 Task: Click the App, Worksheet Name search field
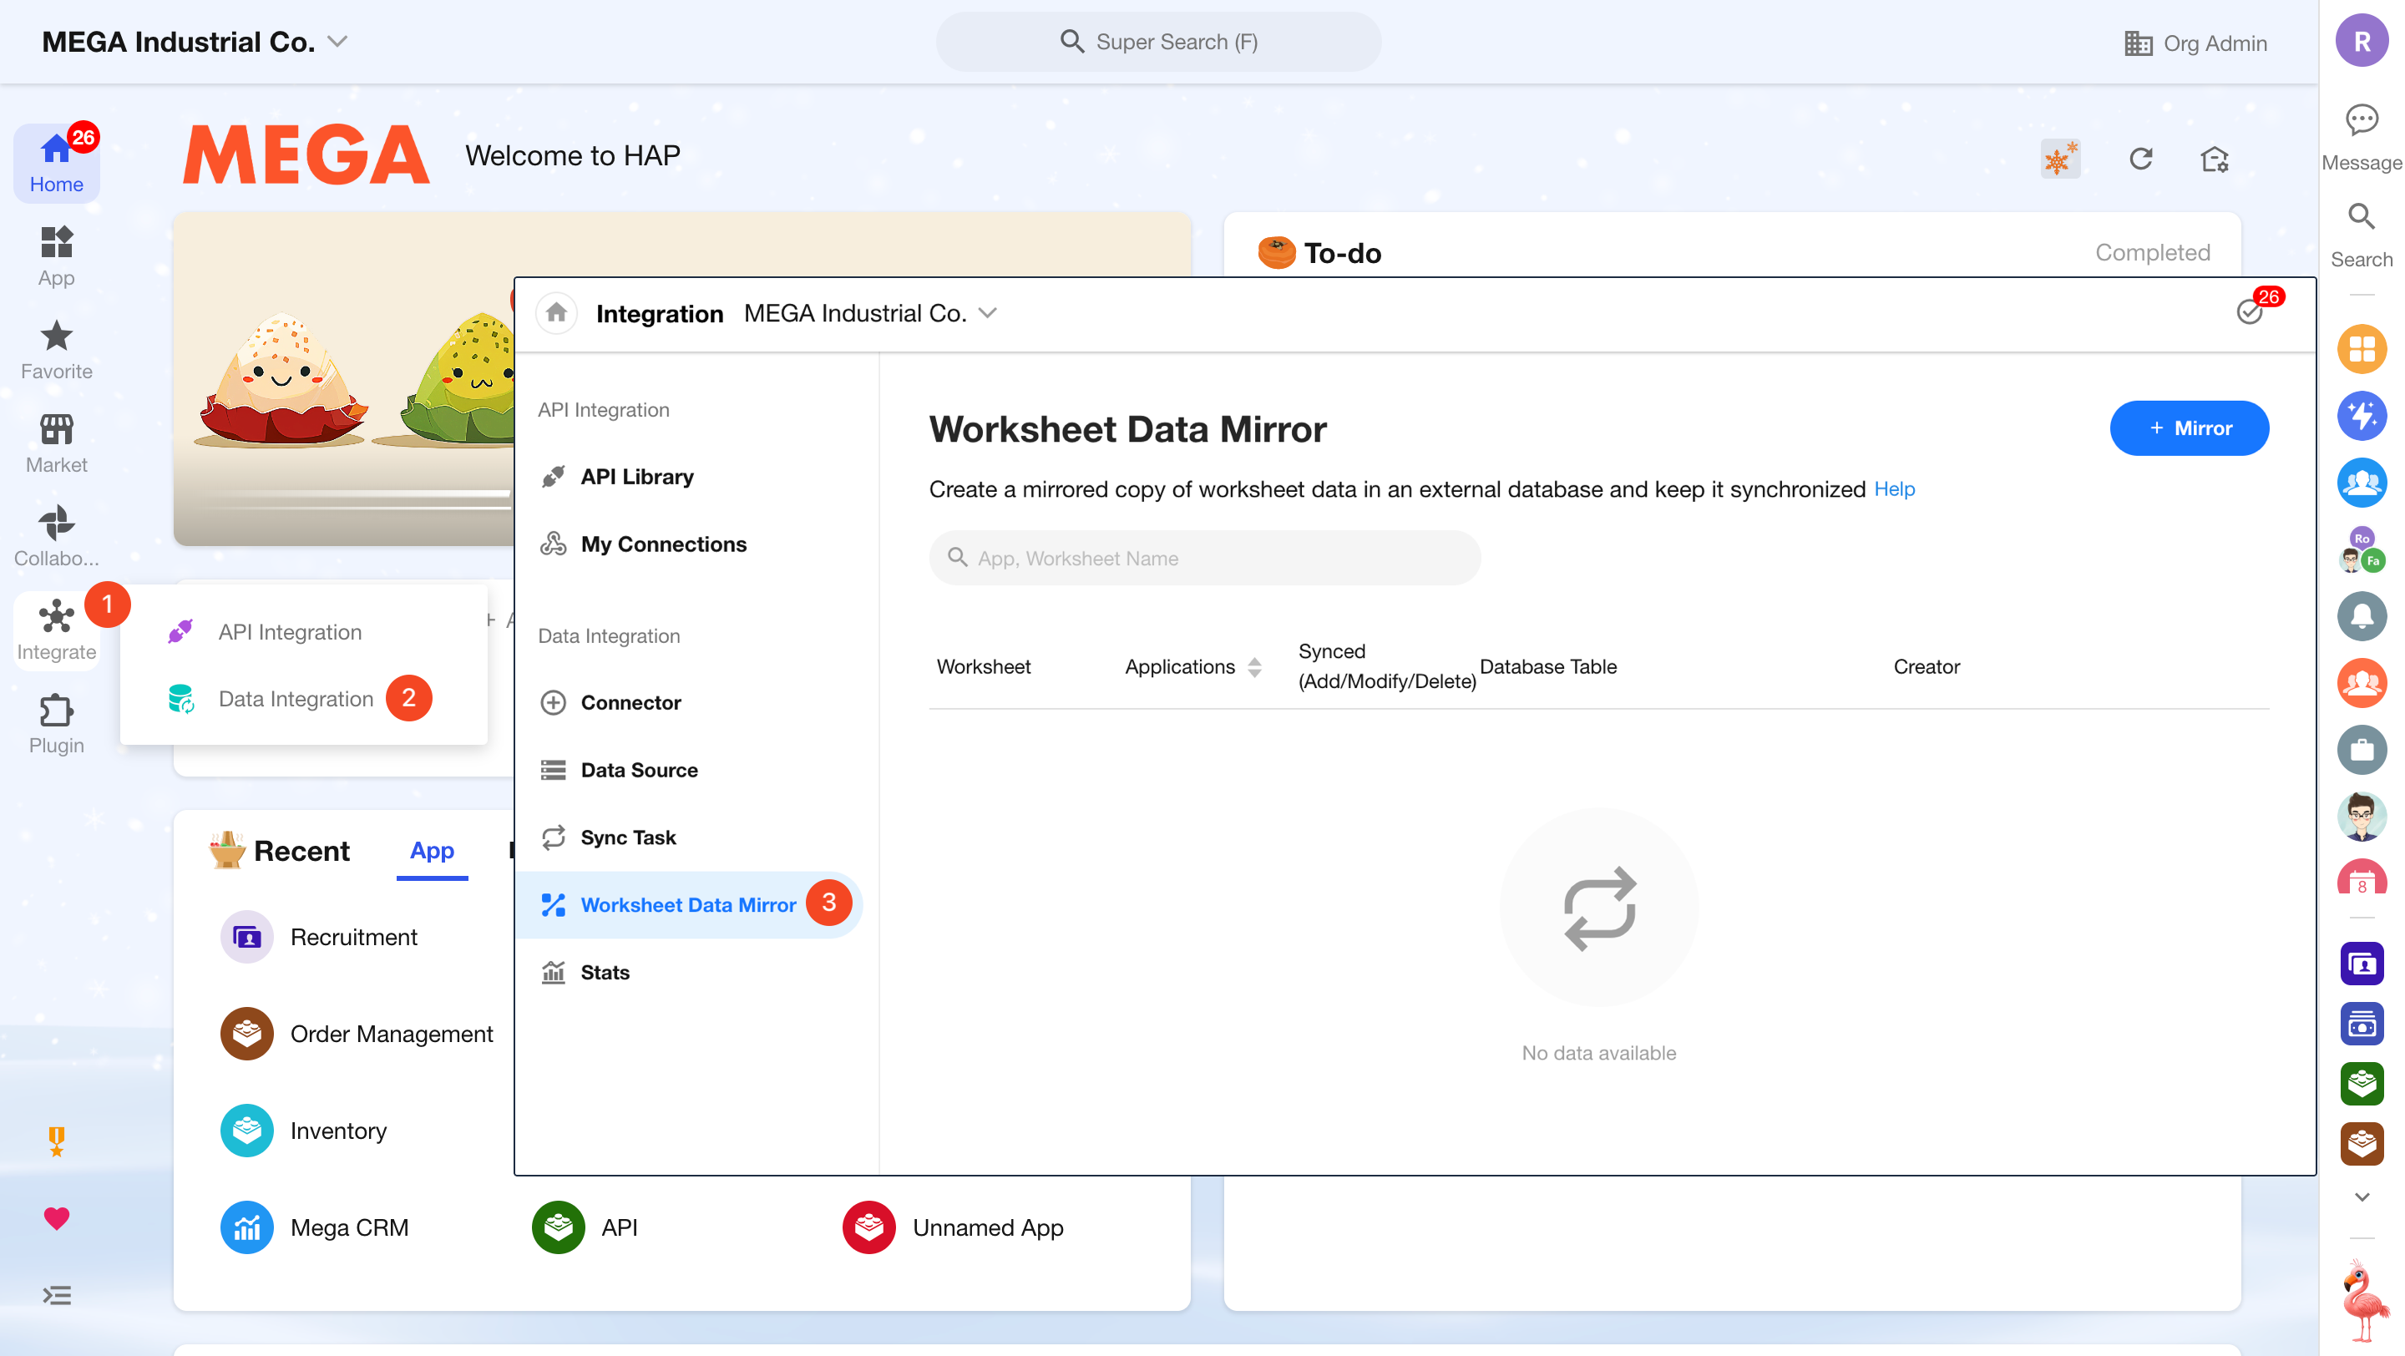point(1204,558)
